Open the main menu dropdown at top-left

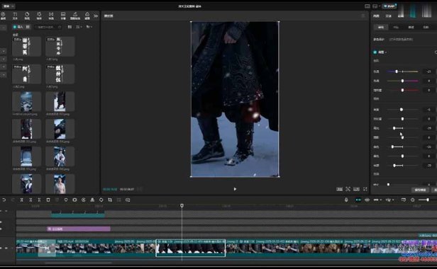pyautogui.click(x=8, y=6)
